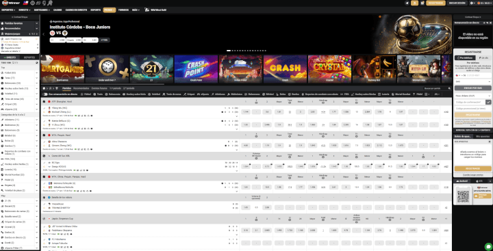Open the Crash Point game thumbnail
493x251 pixels.
pyautogui.click(x=196, y=69)
